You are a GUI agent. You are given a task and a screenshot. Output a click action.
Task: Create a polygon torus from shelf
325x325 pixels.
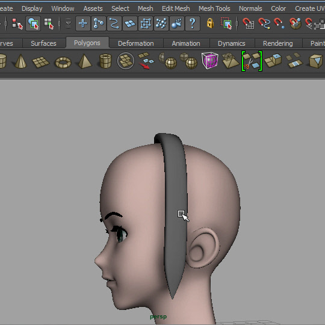coord(63,62)
